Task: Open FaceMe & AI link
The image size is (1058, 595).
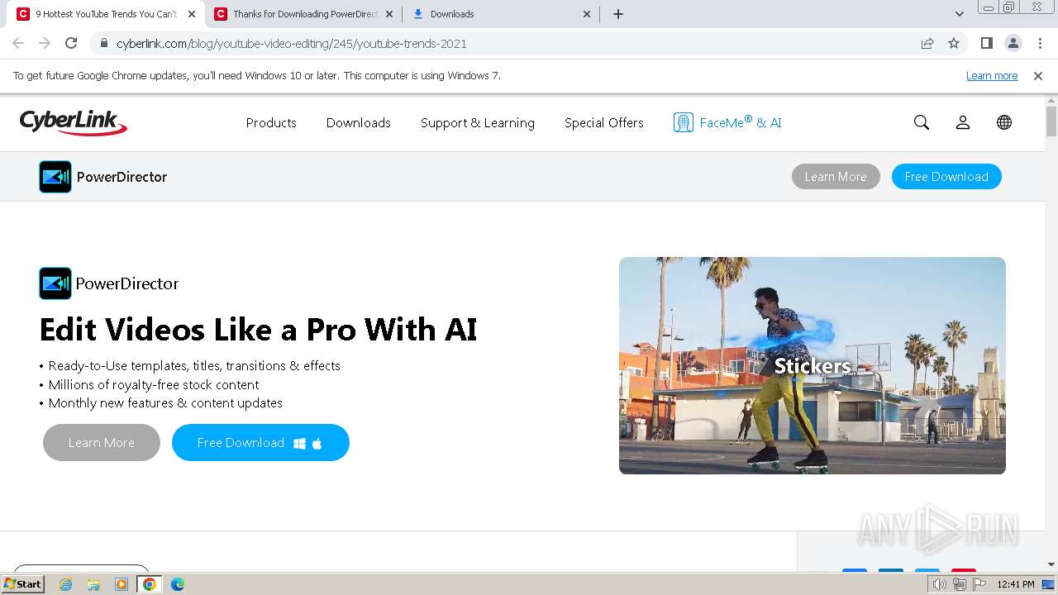Action: click(x=740, y=122)
